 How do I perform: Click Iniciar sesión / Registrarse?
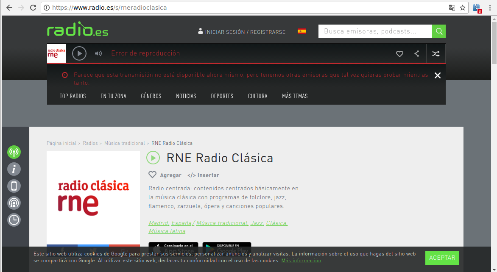242,32
